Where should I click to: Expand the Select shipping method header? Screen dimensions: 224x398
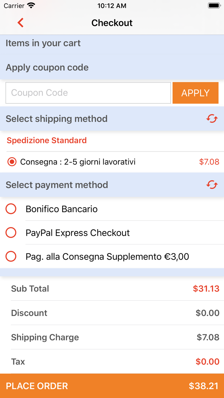pyautogui.click(x=56, y=118)
